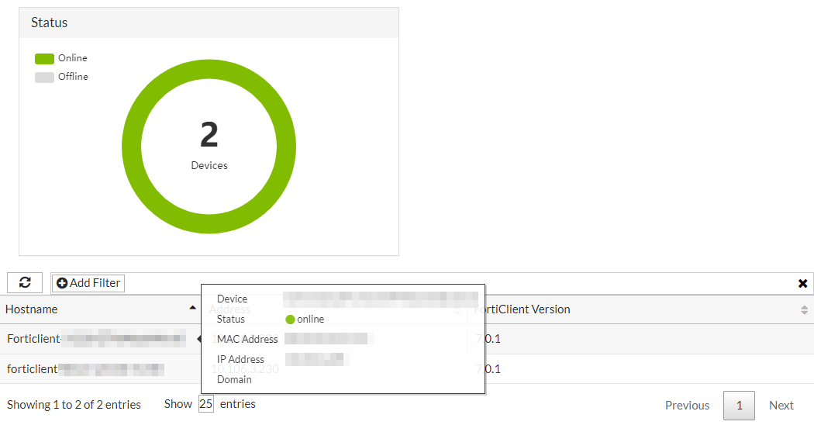
Task: Clear the filter bar with the X icon
Action: (x=802, y=283)
